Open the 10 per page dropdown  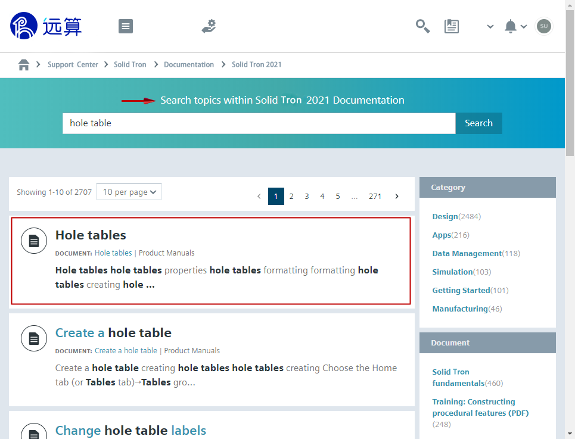[129, 192]
